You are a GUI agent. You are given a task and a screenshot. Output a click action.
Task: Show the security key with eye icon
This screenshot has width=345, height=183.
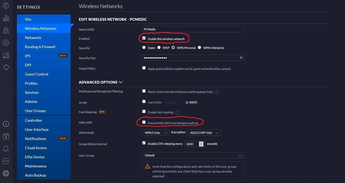click(241, 58)
